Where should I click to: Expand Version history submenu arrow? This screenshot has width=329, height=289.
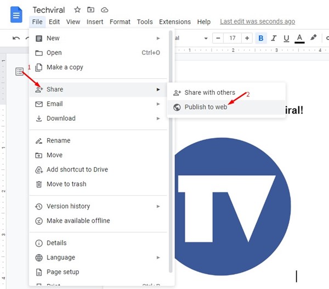click(158, 206)
